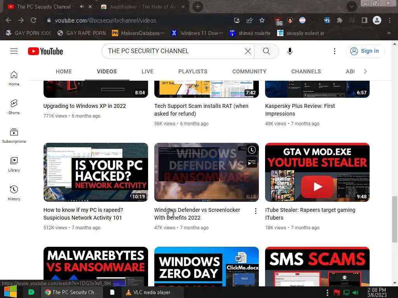Screen dimensions: 398x298
Task: Mute the PC Security Channel tab audio
Action: pos(82,7)
